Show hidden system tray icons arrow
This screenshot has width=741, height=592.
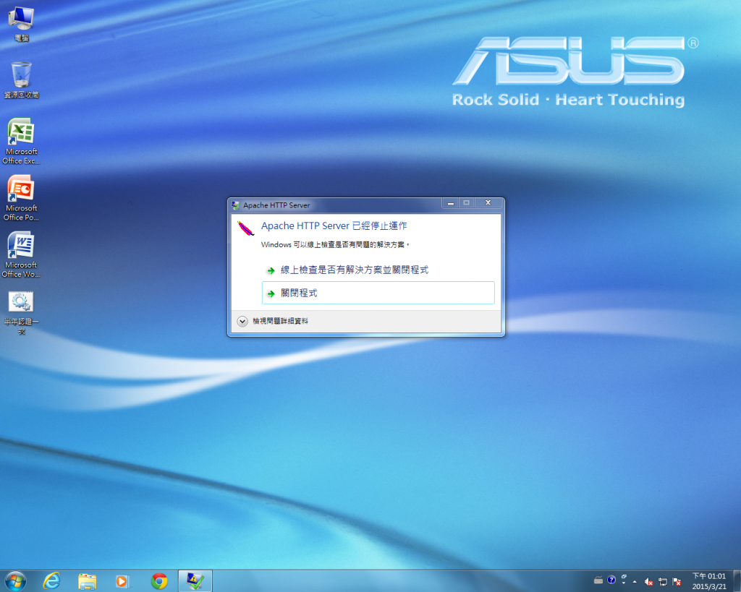pyautogui.click(x=635, y=581)
